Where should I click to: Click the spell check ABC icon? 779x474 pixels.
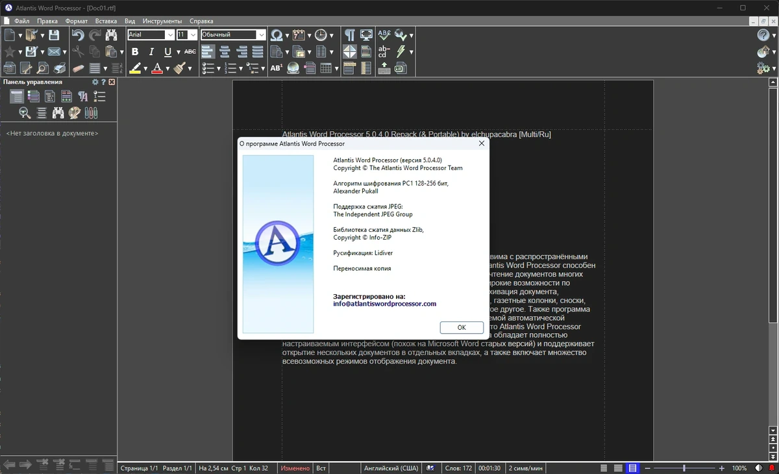click(x=384, y=35)
